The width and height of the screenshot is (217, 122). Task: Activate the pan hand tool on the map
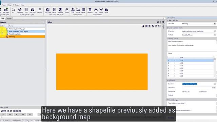[143, 26]
